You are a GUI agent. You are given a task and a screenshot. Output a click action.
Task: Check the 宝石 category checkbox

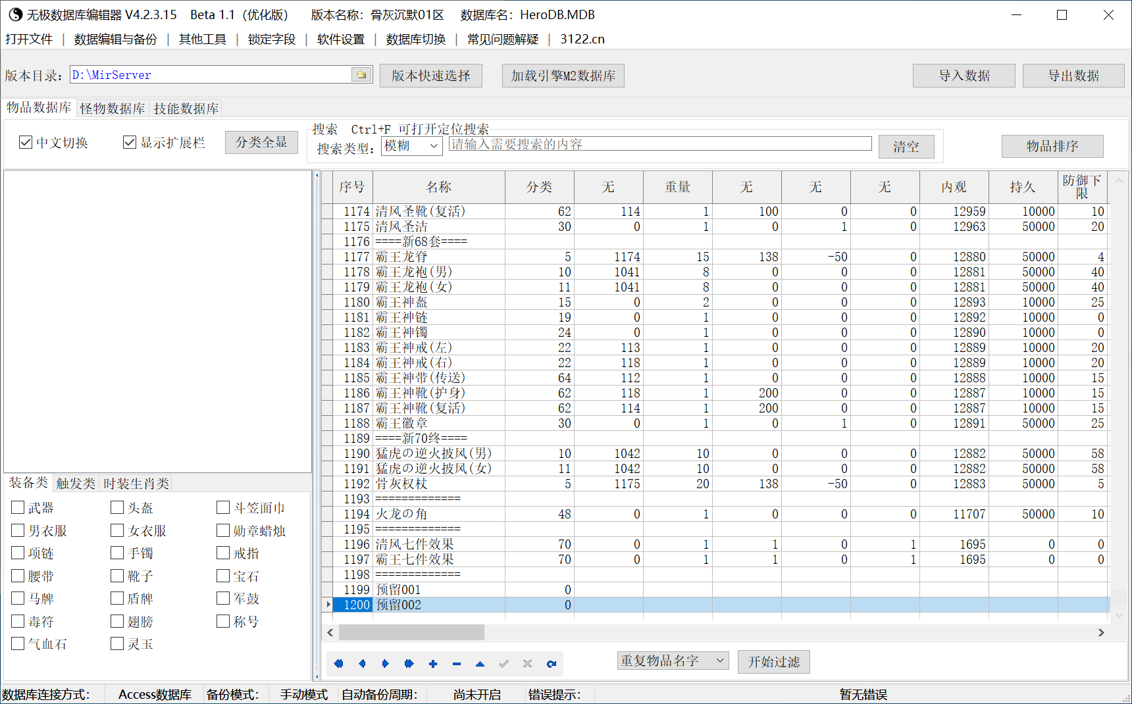coord(223,576)
